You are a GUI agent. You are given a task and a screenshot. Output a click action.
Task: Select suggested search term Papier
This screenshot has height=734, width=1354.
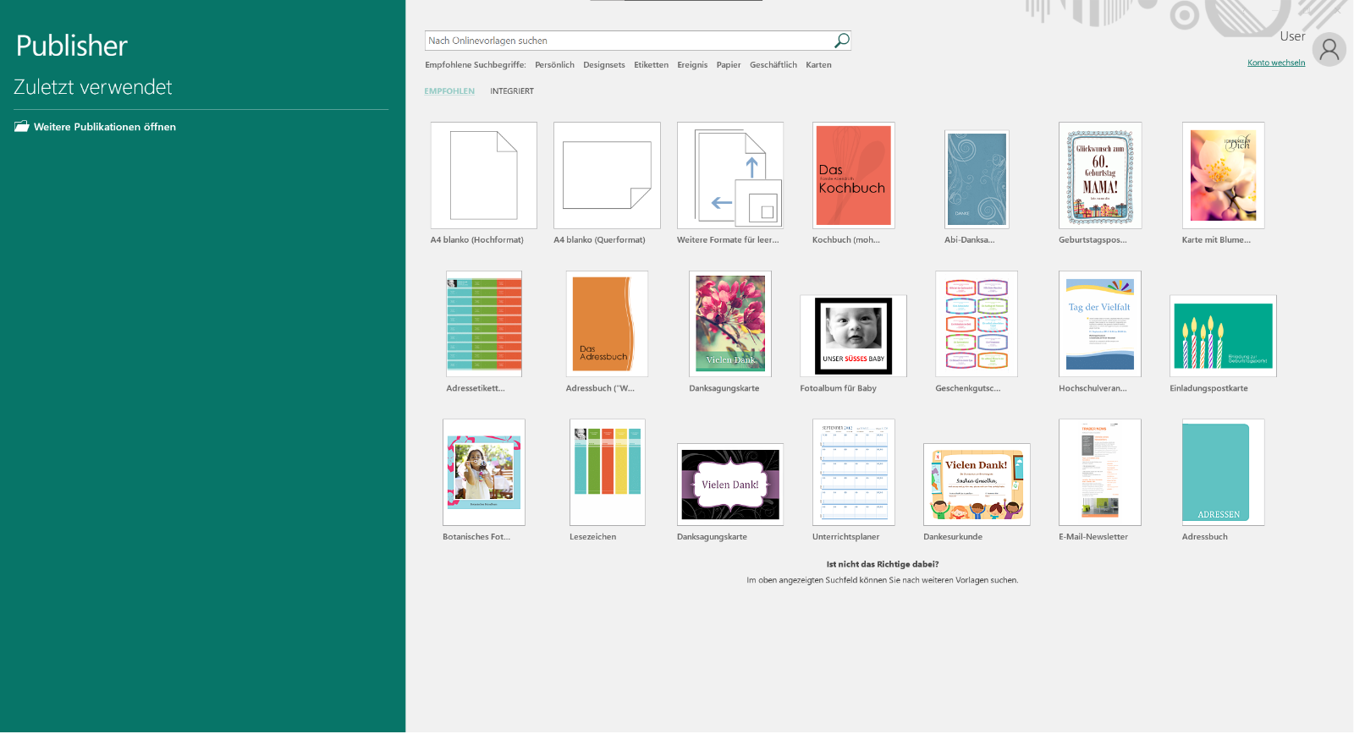point(729,65)
